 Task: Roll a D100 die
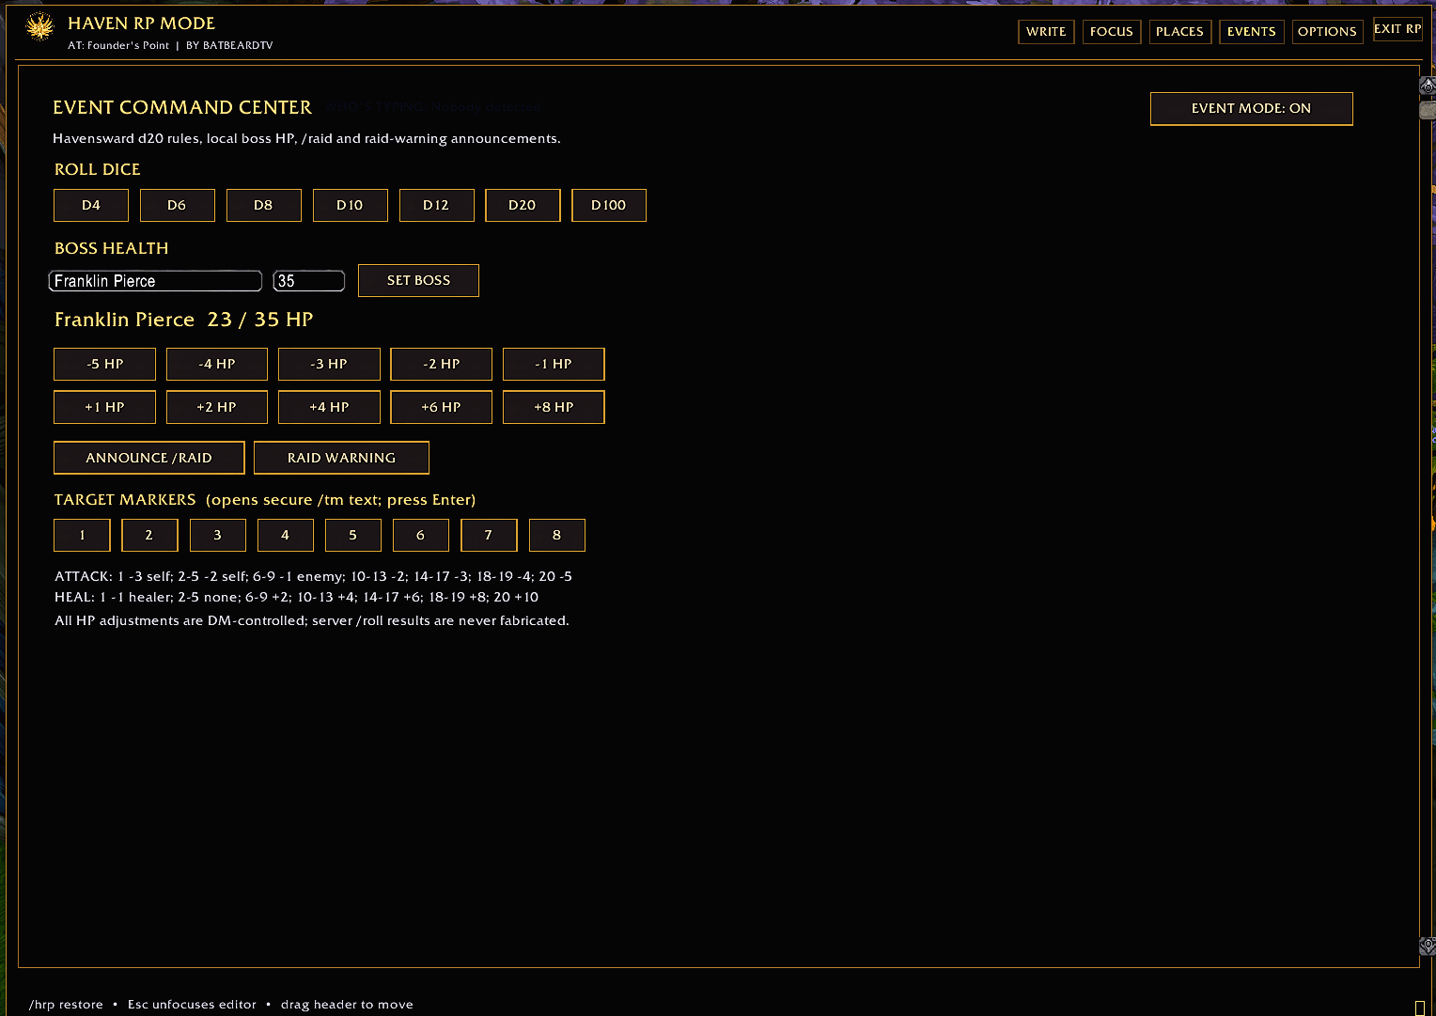tap(609, 205)
